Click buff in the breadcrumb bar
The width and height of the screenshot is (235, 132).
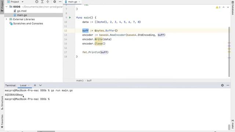pos(89,81)
